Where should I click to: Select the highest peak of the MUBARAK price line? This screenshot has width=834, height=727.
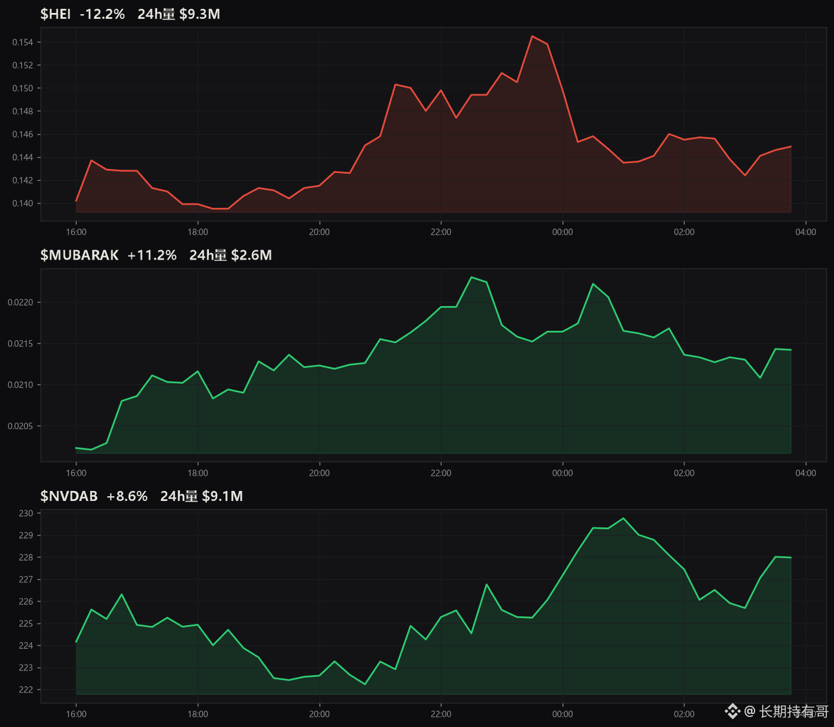471,277
